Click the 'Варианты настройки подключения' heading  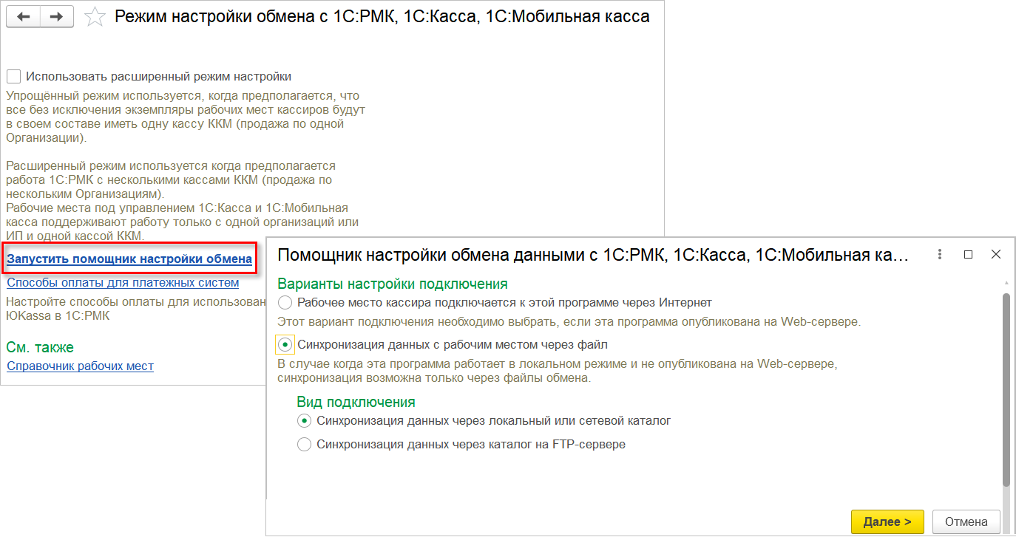point(393,284)
